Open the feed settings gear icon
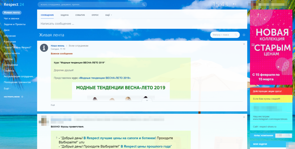The height and width of the screenshot is (149, 295). 244,35
